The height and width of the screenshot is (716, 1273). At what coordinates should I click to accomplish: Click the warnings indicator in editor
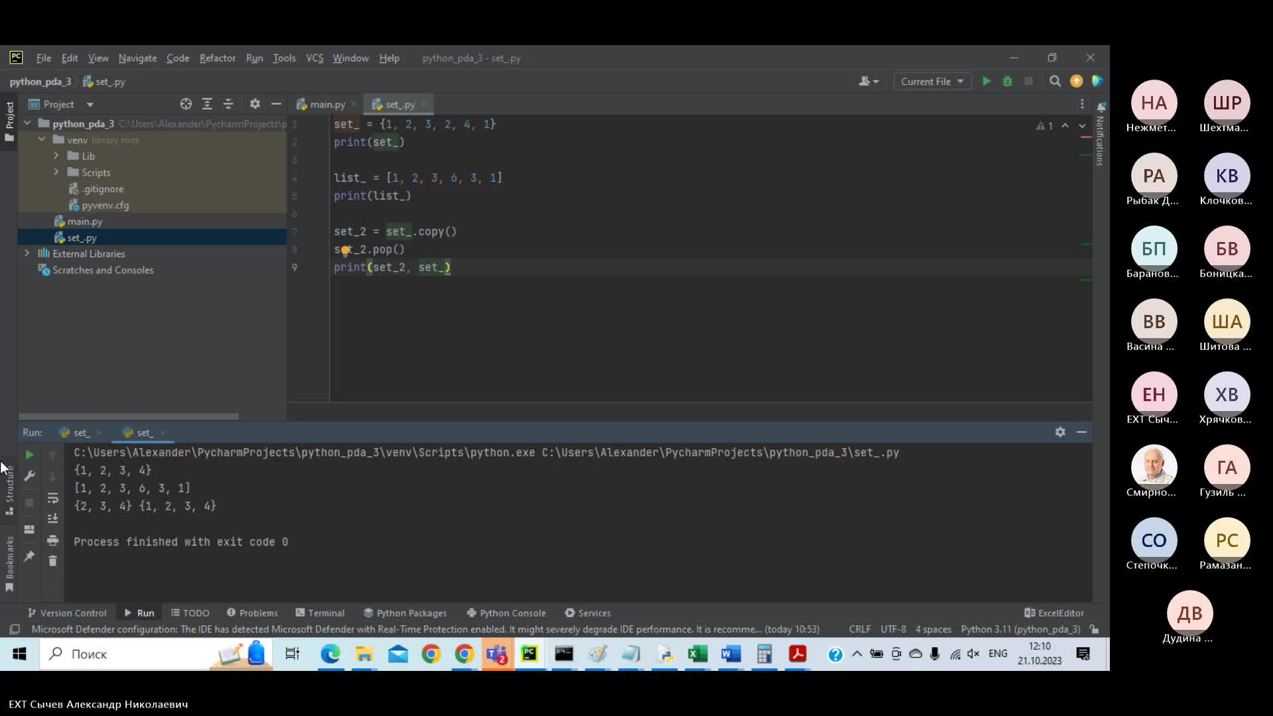point(1044,125)
